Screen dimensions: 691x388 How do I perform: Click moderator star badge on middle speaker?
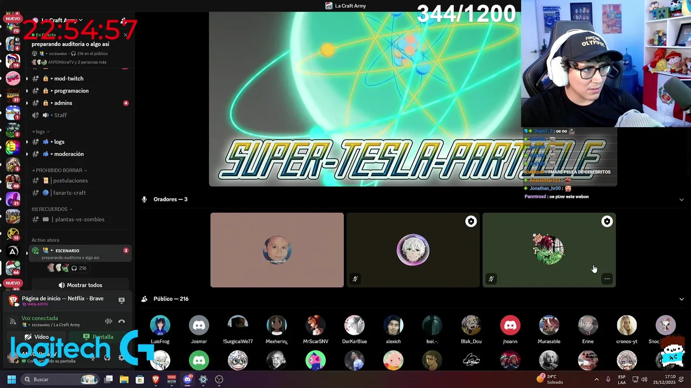coord(471,221)
